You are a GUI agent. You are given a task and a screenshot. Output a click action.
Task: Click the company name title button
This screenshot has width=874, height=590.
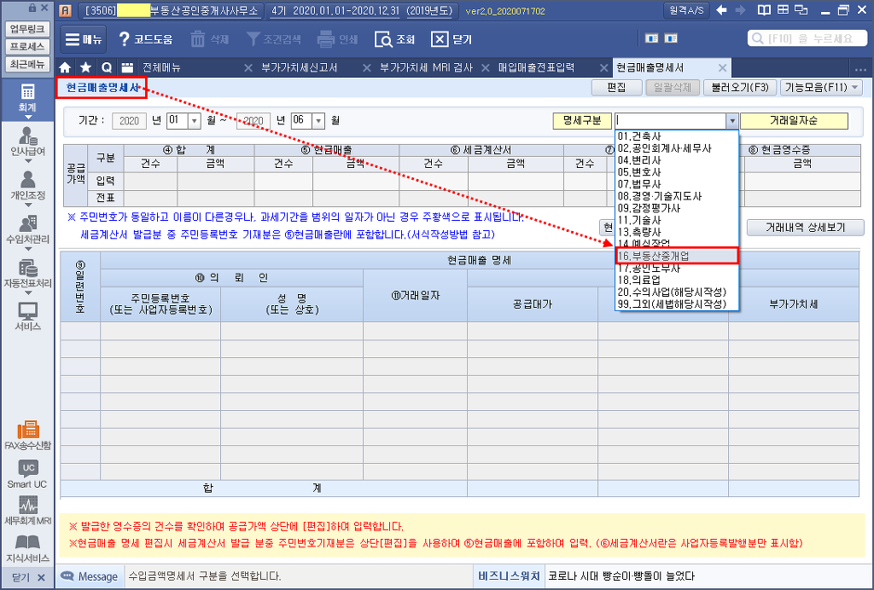click(x=171, y=10)
